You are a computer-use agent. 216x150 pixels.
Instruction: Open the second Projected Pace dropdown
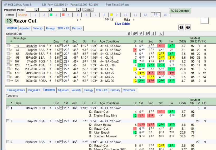coord(50,10)
